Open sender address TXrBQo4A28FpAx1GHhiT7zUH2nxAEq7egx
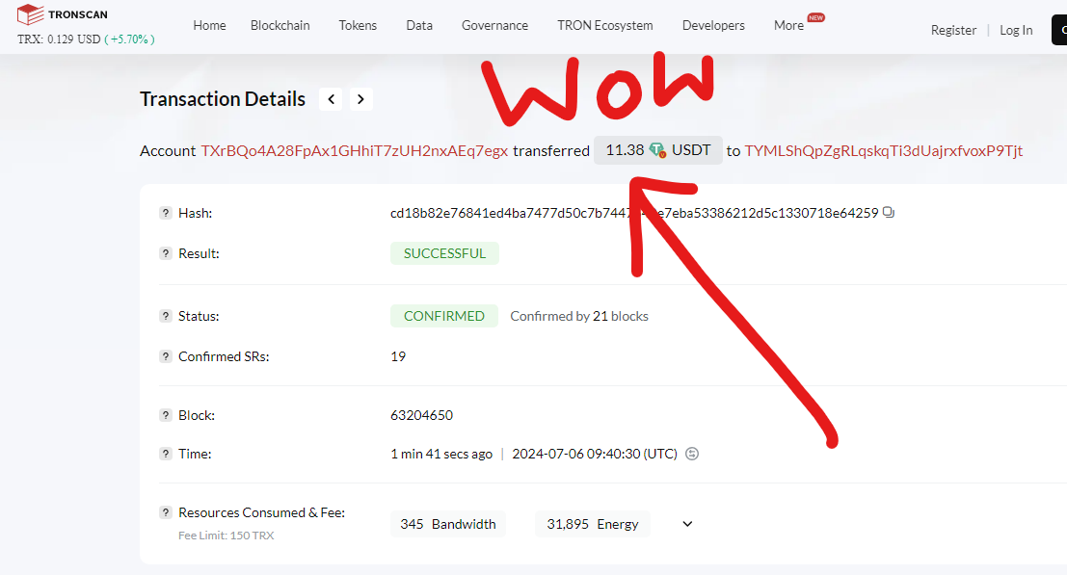The height and width of the screenshot is (575, 1067). tap(355, 151)
